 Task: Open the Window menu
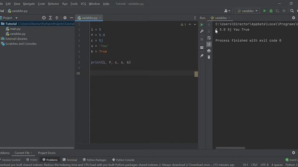click(x=94, y=4)
